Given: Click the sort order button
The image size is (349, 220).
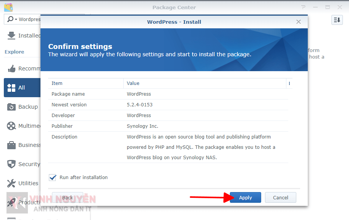Looking at the screenshot, I should click(337, 20).
